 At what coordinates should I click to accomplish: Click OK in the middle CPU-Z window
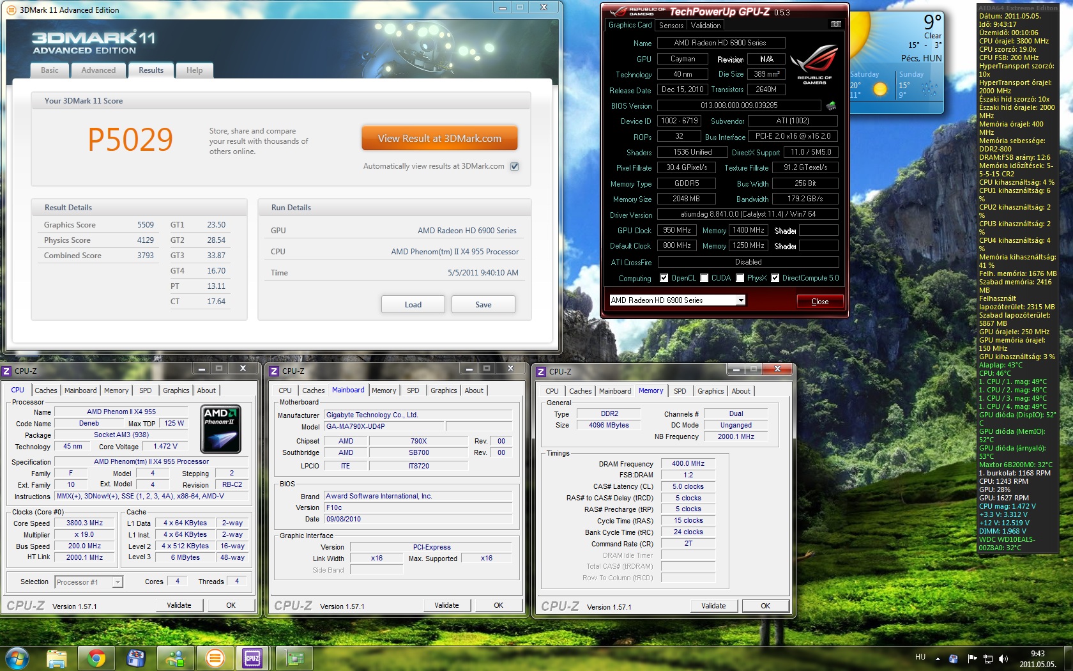(x=498, y=605)
